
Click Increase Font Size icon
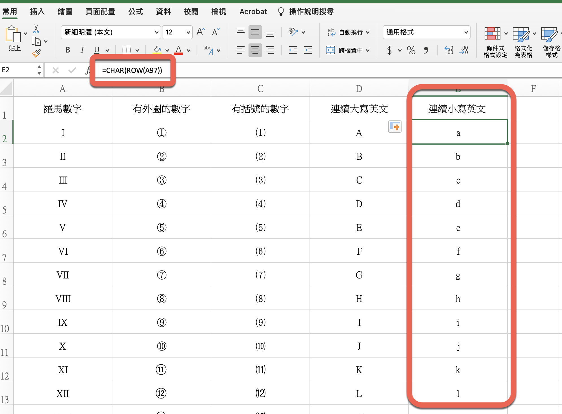coord(201,32)
